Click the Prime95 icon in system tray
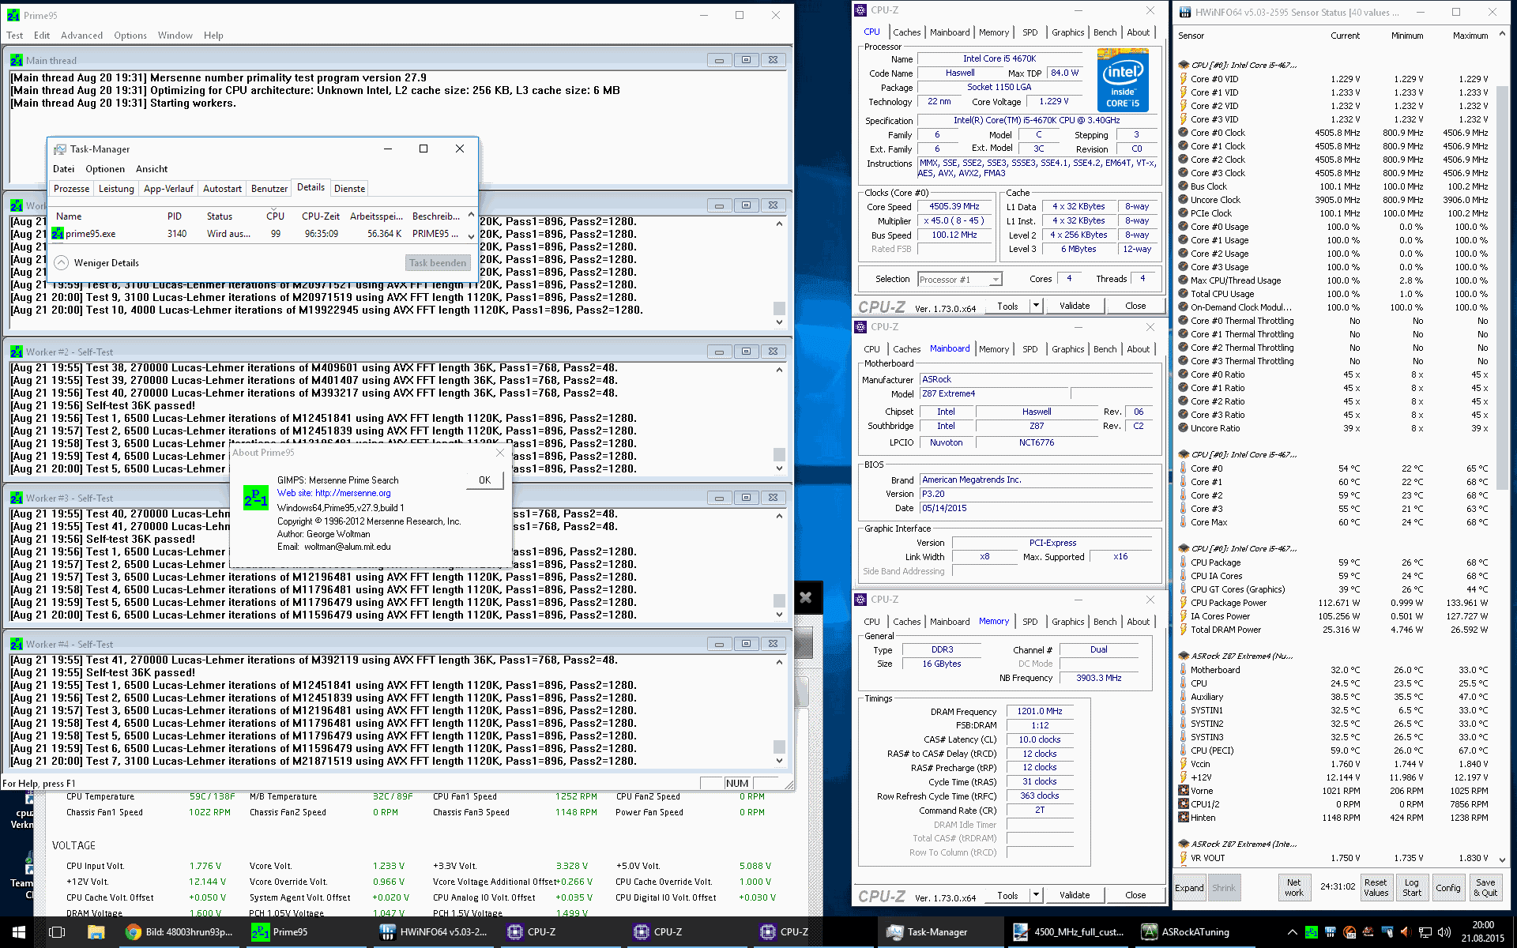This screenshot has height=948, width=1517. (1311, 932)
